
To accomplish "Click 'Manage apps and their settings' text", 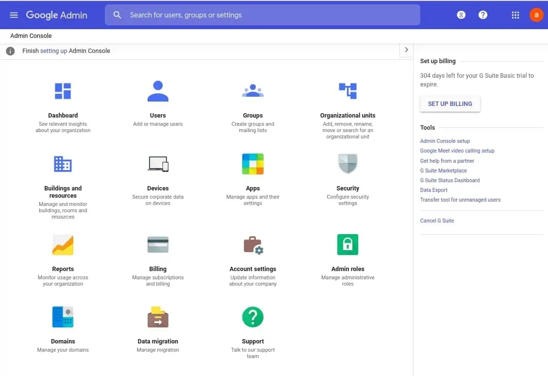I will click(x=253, y=200).
